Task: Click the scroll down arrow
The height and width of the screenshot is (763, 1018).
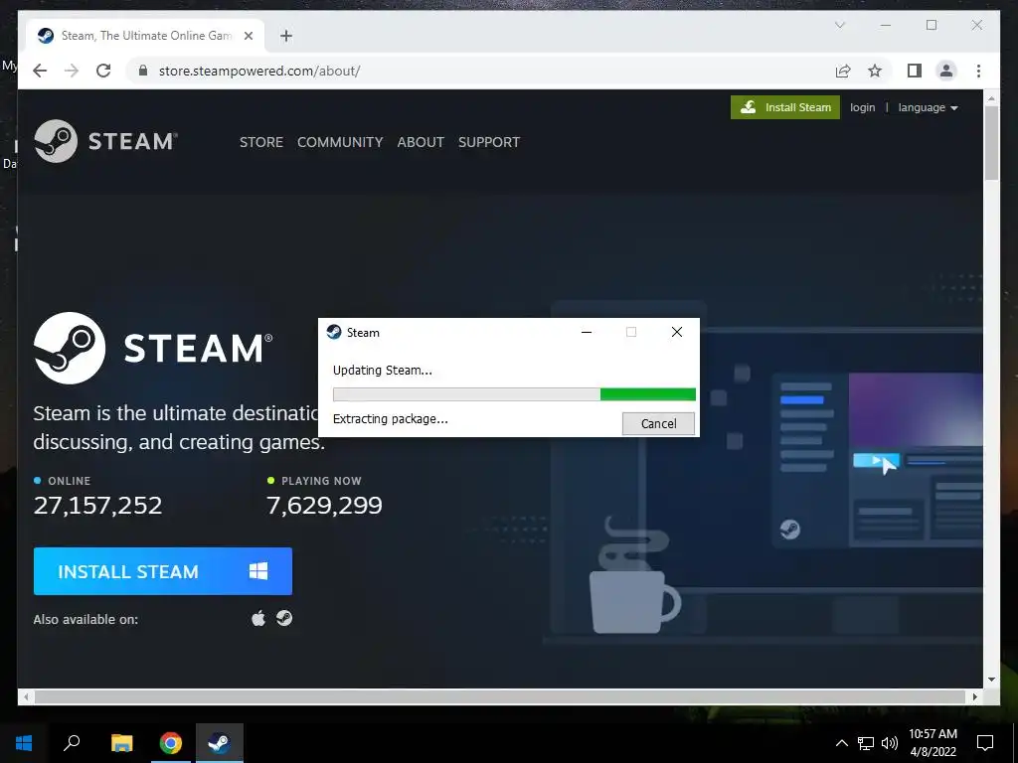Action: tap(991, 680)
